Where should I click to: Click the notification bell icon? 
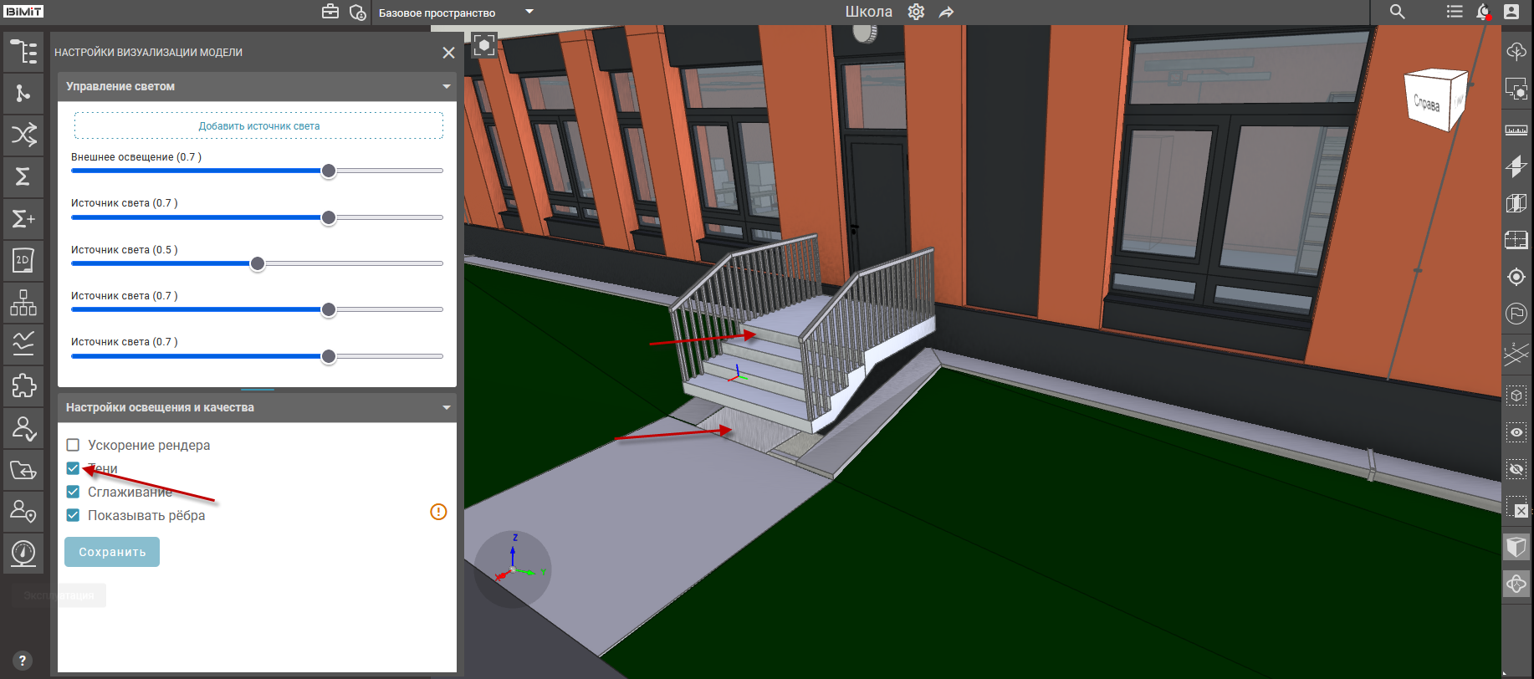coord(1482,12)
